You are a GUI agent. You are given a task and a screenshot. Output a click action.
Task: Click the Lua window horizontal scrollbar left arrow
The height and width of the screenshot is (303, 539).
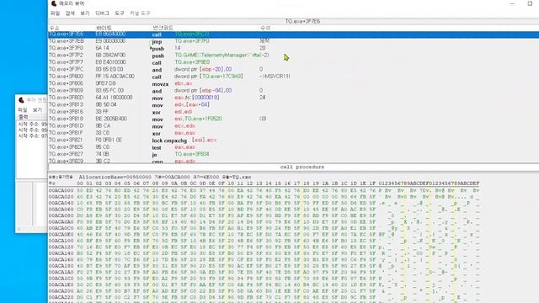(19, 229)
